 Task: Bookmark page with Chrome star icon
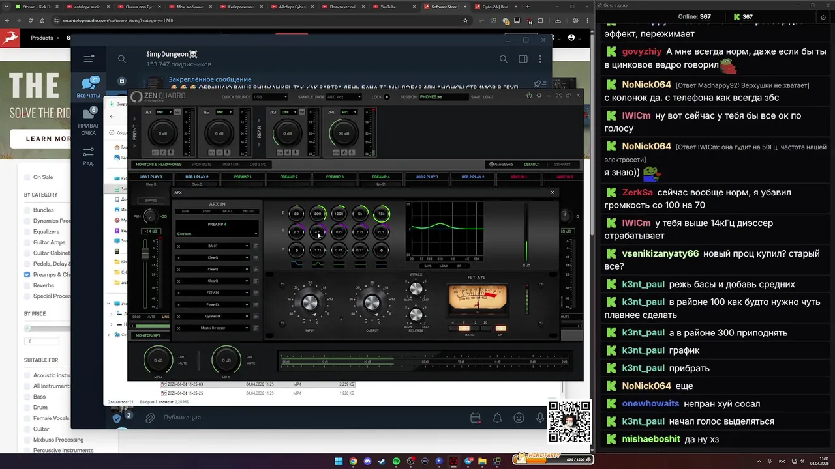(x=465, y=20)
